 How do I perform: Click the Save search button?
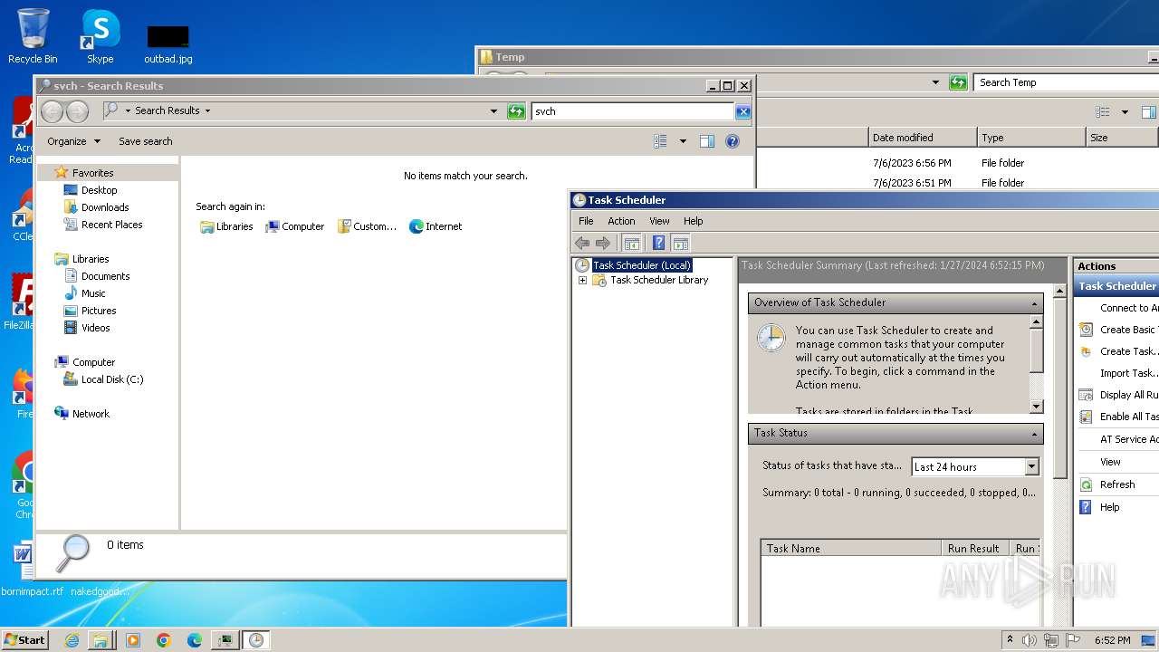(145, 141)
